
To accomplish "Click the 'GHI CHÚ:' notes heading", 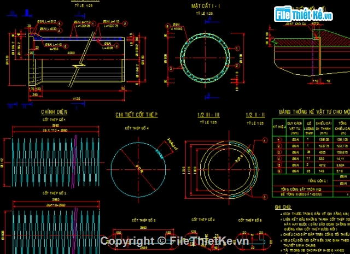I will tap(283, 207).
